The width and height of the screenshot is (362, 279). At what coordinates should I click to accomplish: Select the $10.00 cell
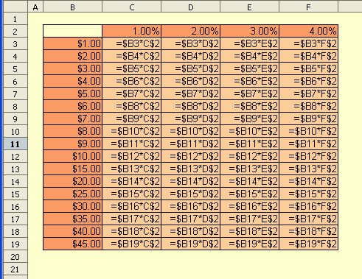pyautogui.click(x=72, y=156)
